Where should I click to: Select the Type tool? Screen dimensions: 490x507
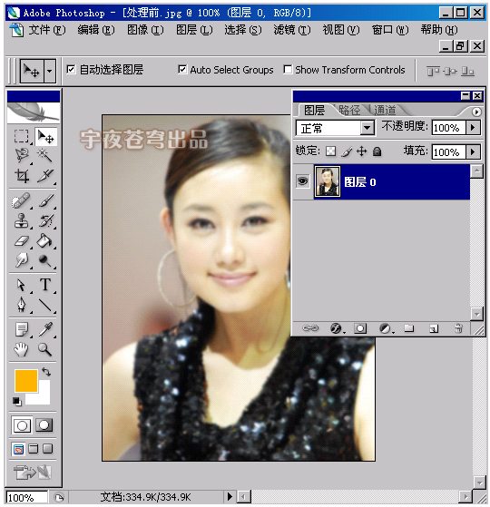pyautogui.click(x=45, y=285)
